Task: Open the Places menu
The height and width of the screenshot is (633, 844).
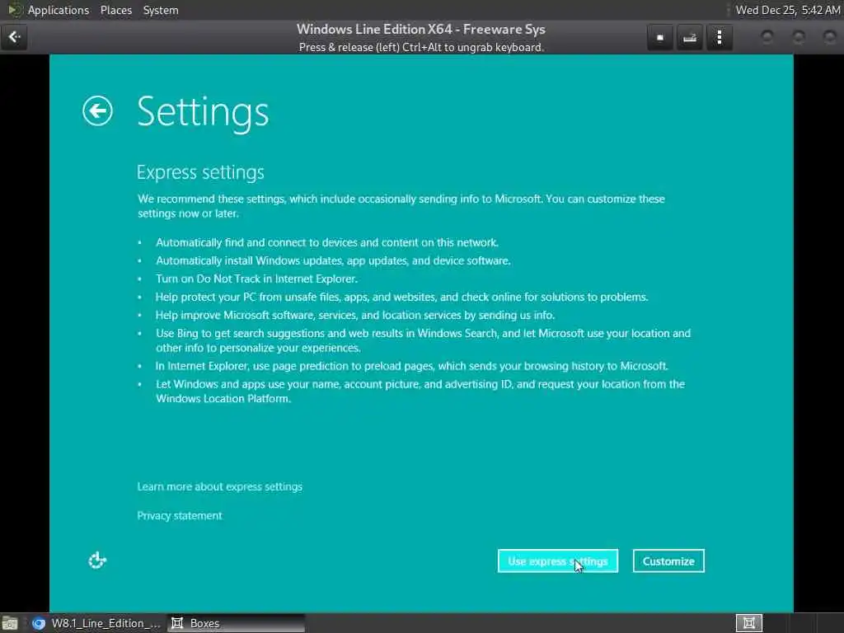Action: pyautogui.click(x=115, y=10)
